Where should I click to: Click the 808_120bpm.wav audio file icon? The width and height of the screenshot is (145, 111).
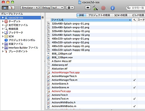(48, 58)
